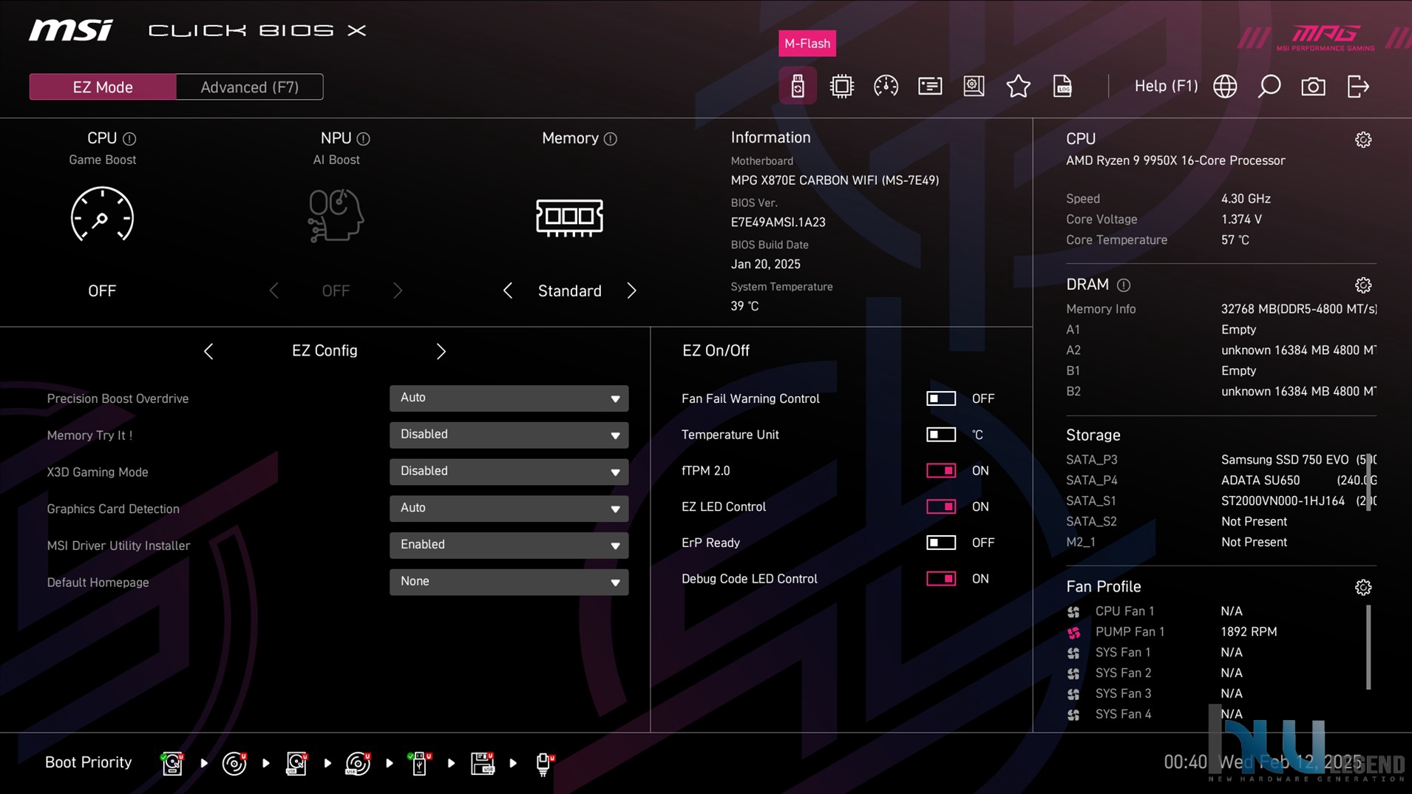This screenshot has width=1412, height=794.
Task: Take a screenshot with the camera icon
Action: [1313, 86]
